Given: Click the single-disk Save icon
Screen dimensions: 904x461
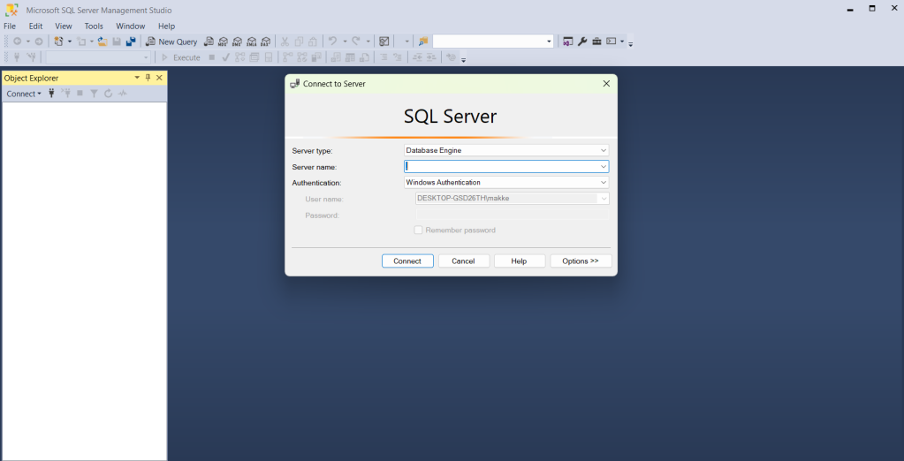Looking at the screenshot, I should pos(117,42).
